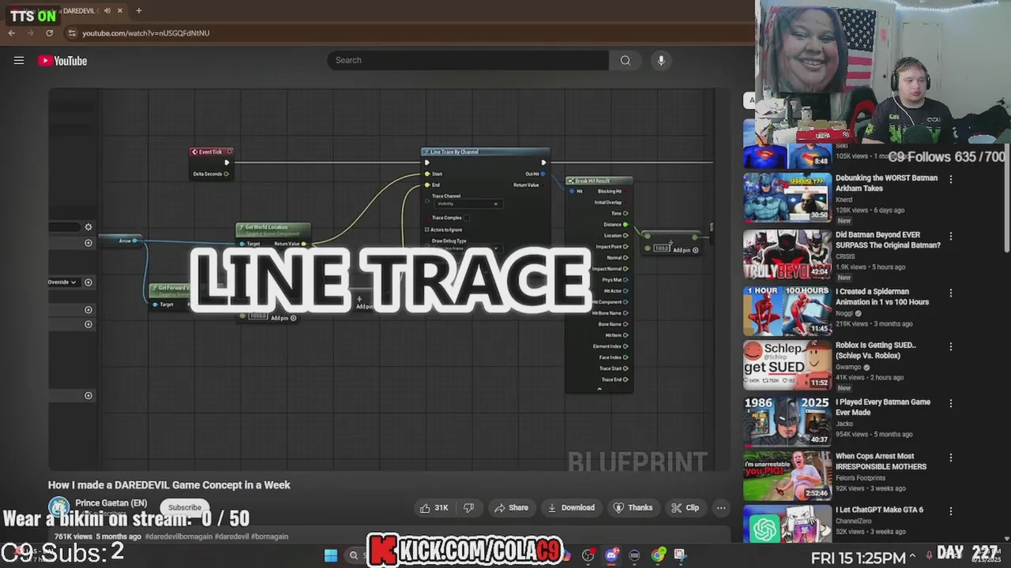Screen dimensions: 1011x568
Task: Open 1986 to 2025 Batman thumbnail
Action: [787, 421]
